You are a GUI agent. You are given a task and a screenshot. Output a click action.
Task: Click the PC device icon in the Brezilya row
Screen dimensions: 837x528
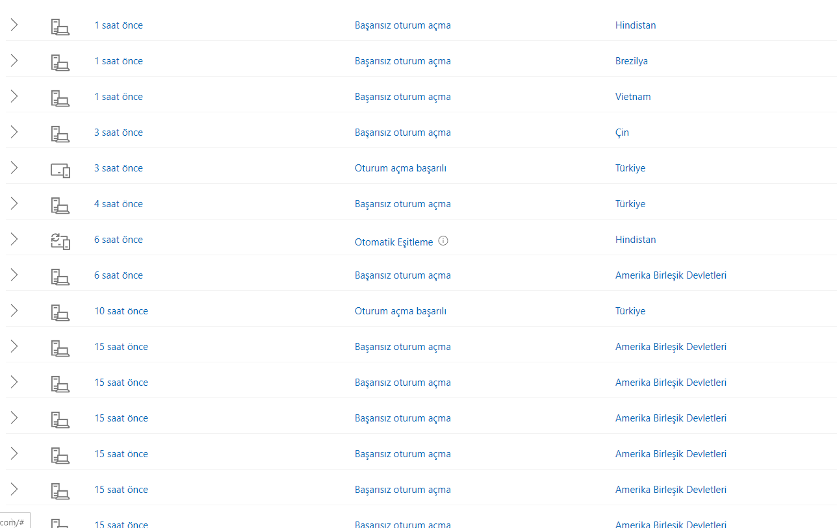pos(60,62)
